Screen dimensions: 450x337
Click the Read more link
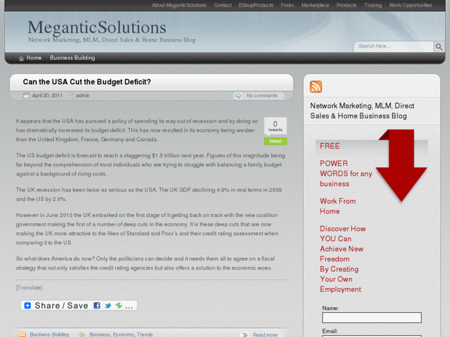[x=265, y=335]
